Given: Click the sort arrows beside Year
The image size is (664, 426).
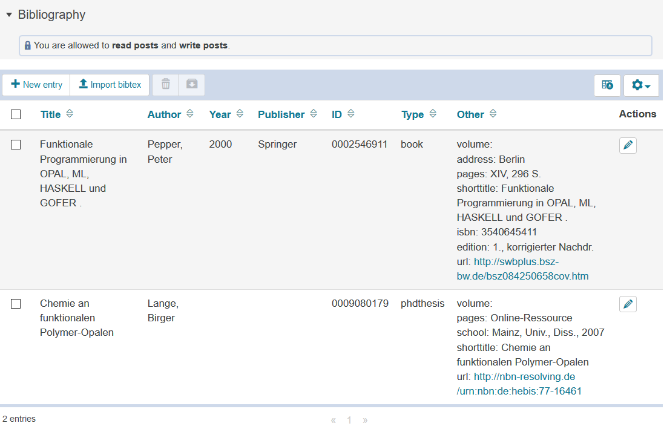Looking at the screenshot, I should (240, 114).
